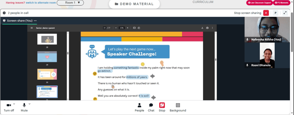Click smiley emoji above something fantastic

click(x=143, y=64)
